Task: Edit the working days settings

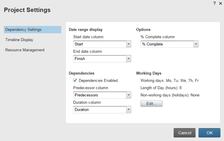Action: point(151,103)
